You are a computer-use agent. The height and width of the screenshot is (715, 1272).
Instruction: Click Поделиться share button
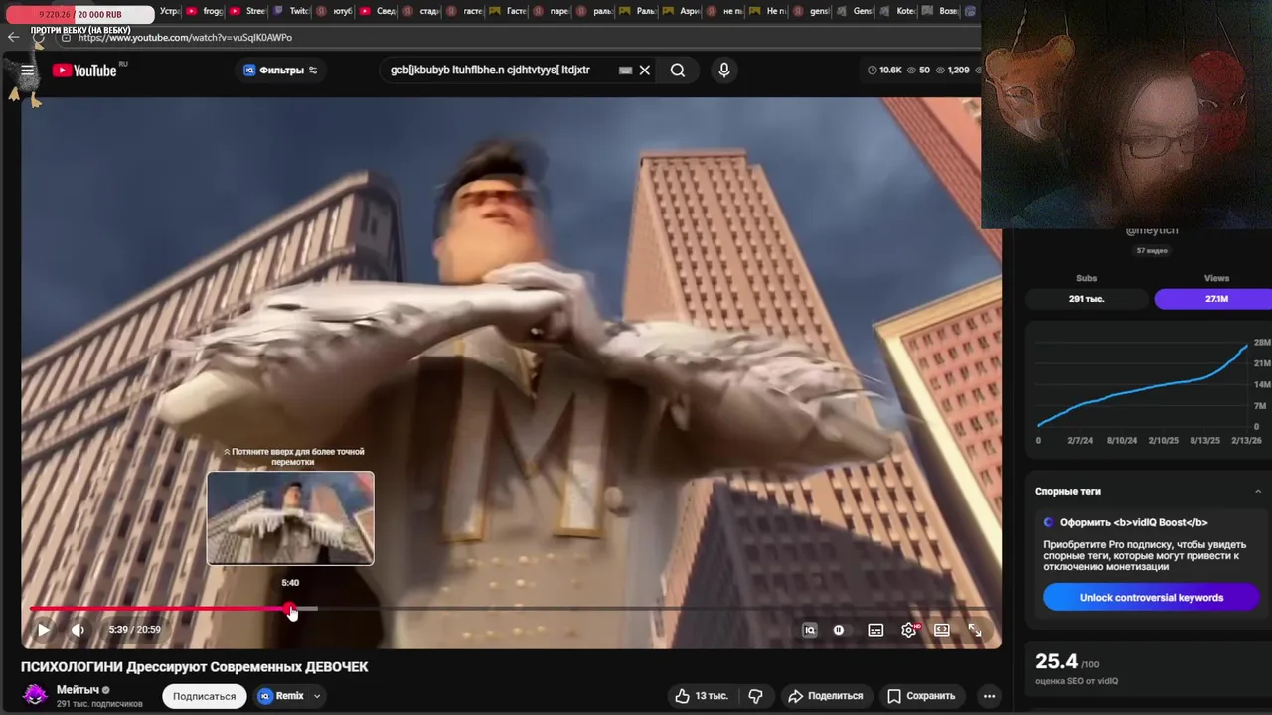pos(826,696)
